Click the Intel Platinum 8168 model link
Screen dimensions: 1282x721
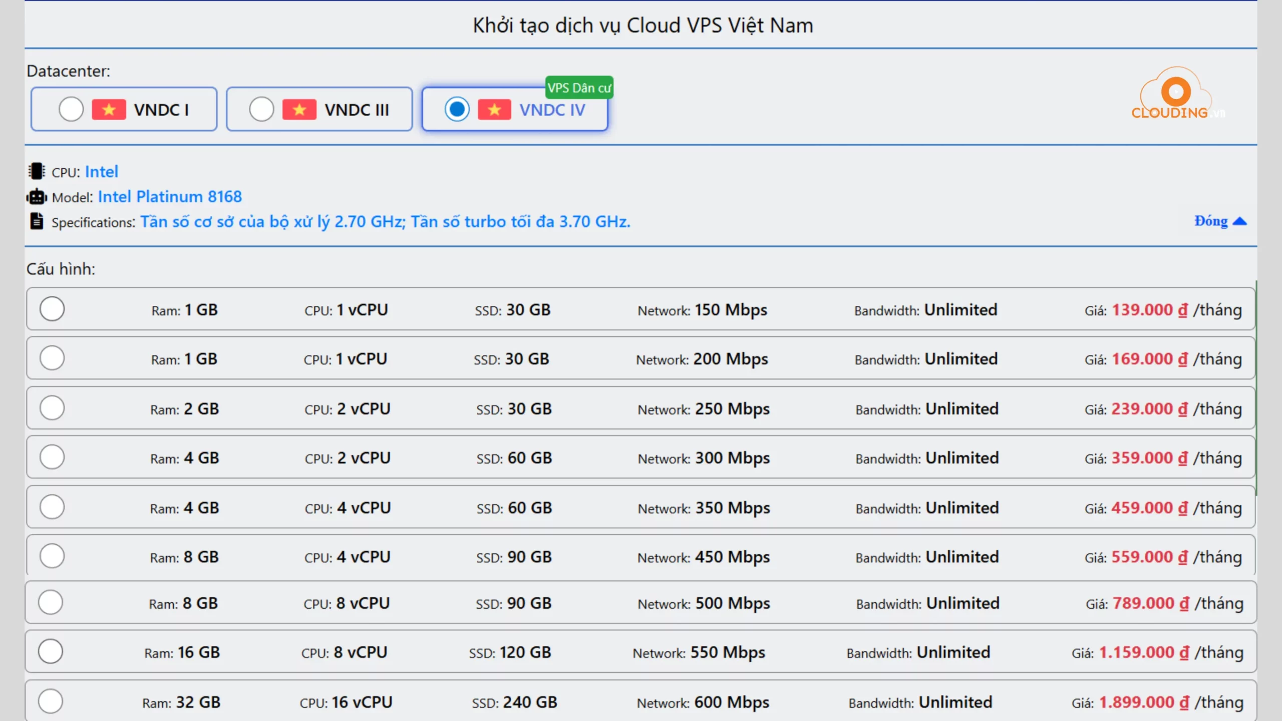tap(170, 196)
